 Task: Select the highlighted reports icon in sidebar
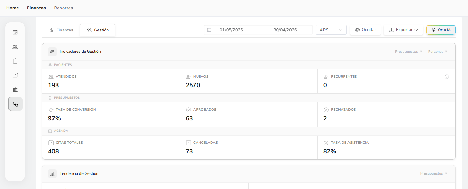coord(15,104)
